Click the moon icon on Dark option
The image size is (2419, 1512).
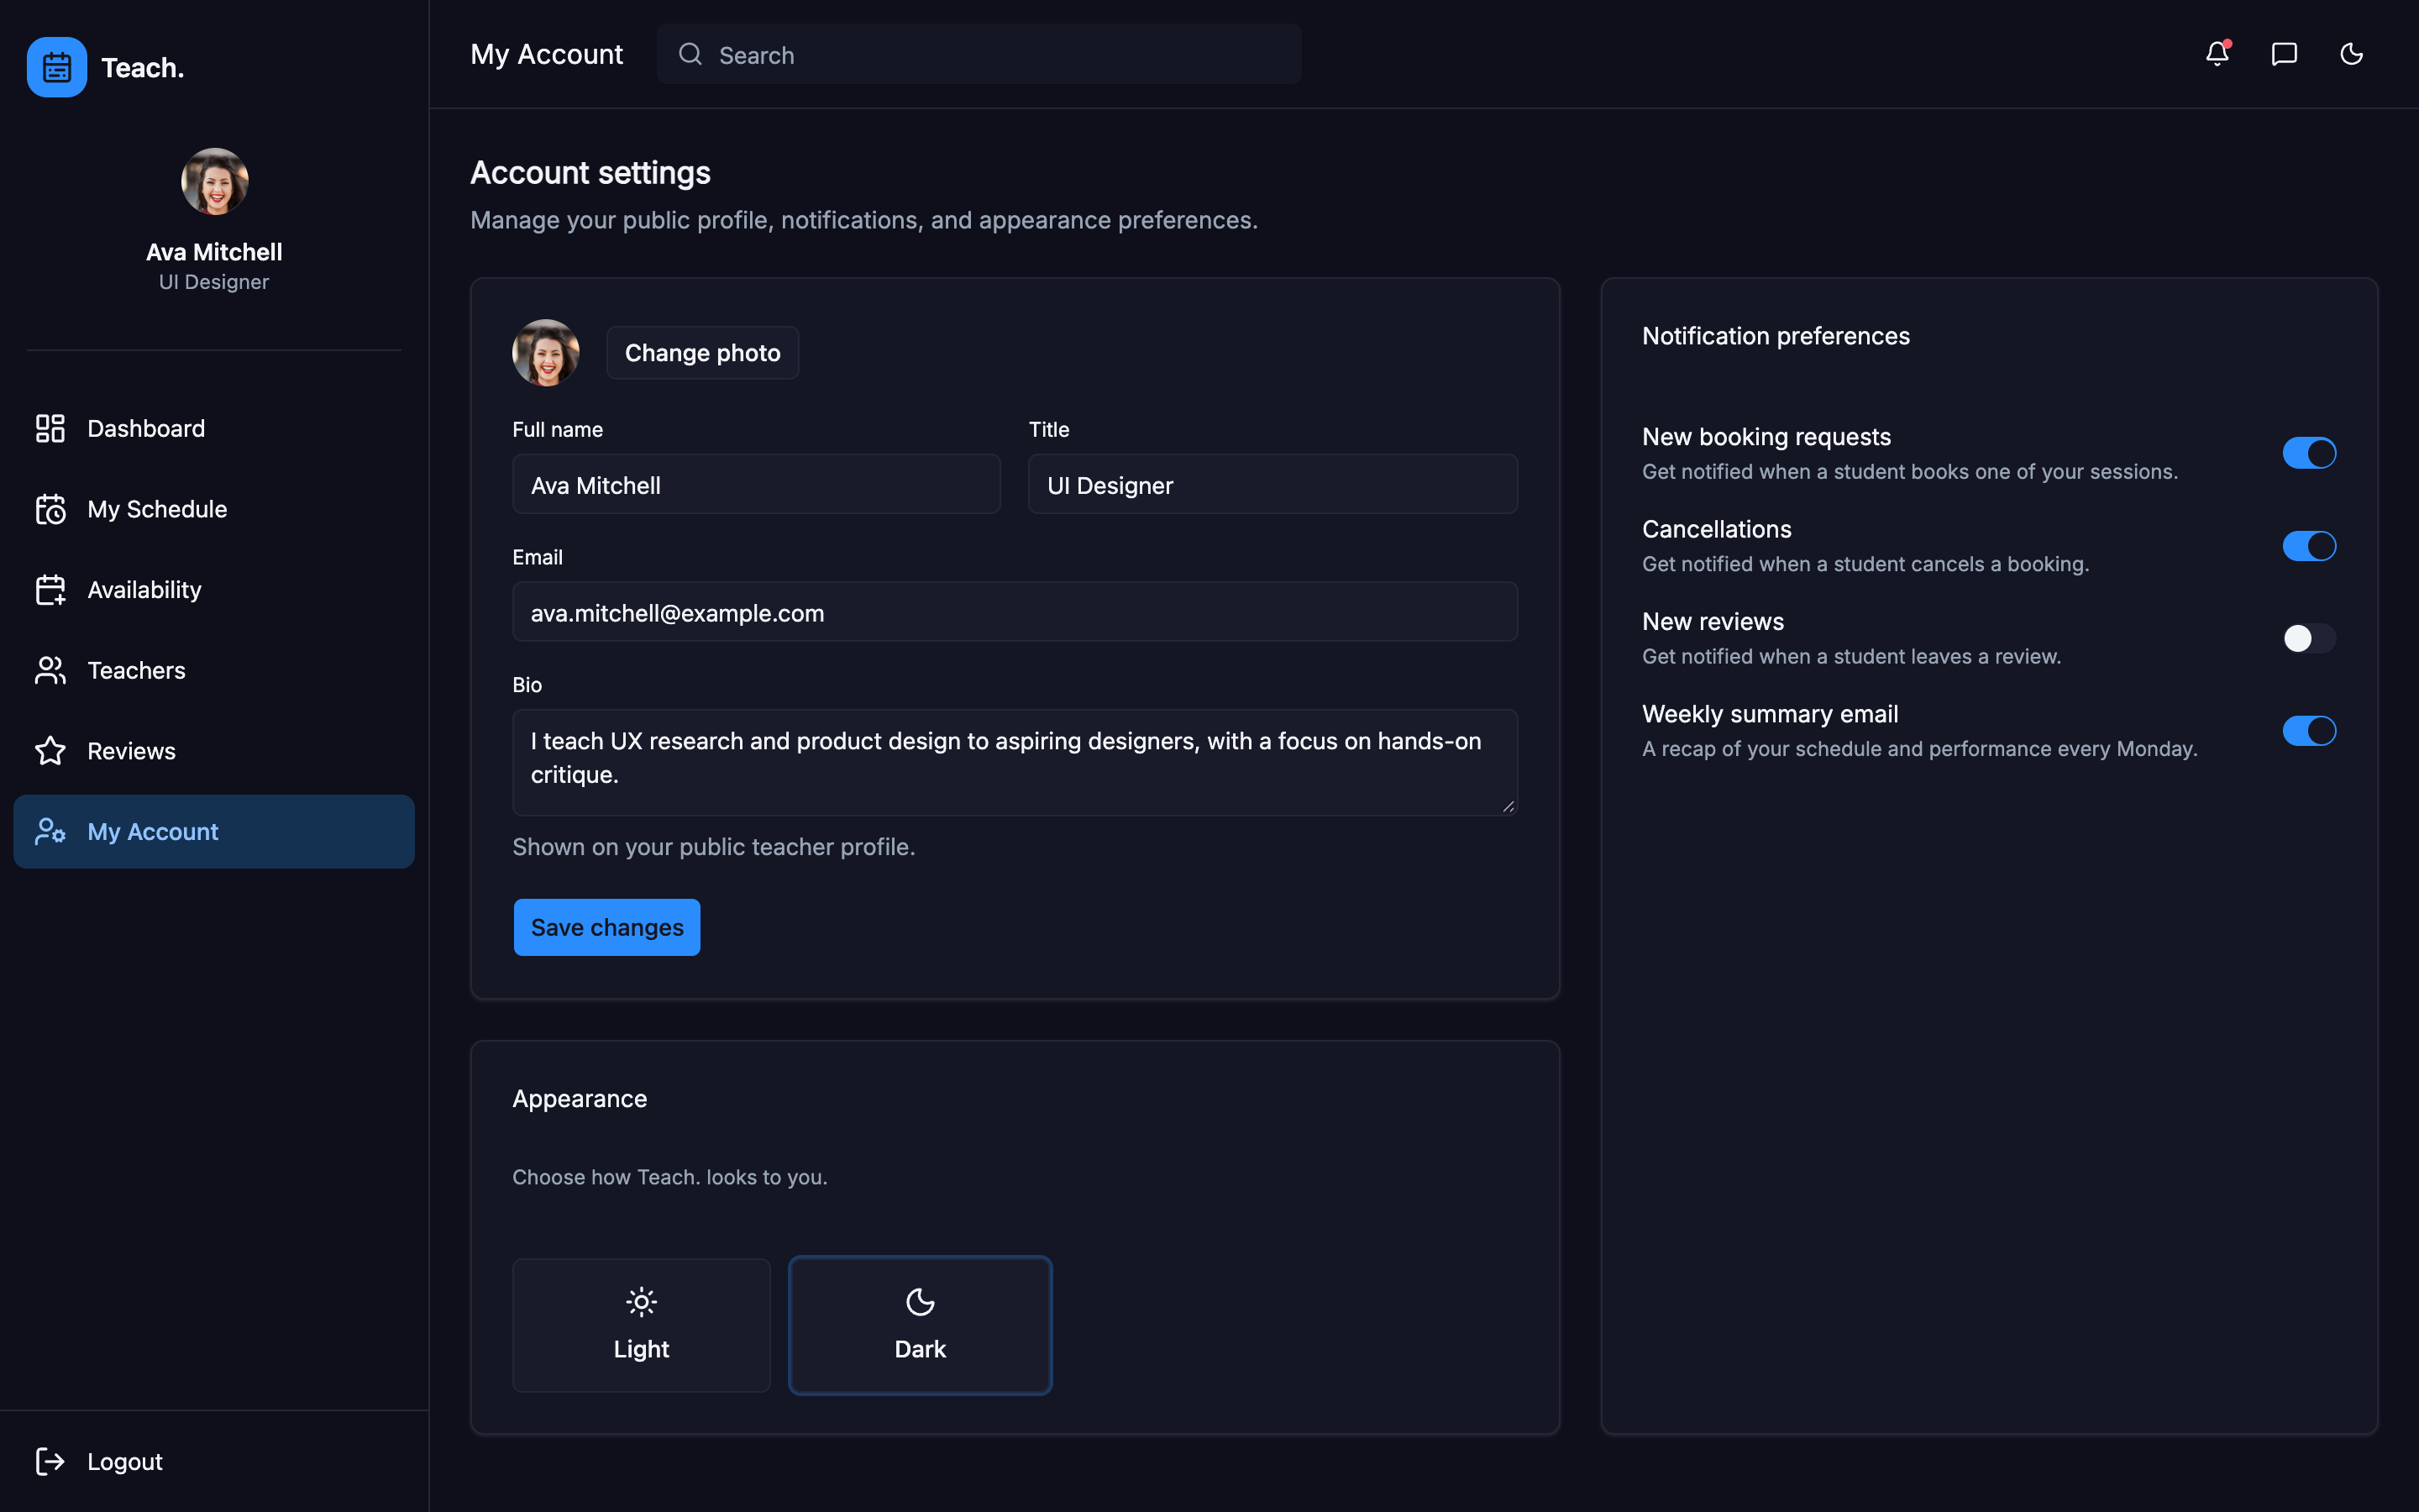(x=920, y=1302)
